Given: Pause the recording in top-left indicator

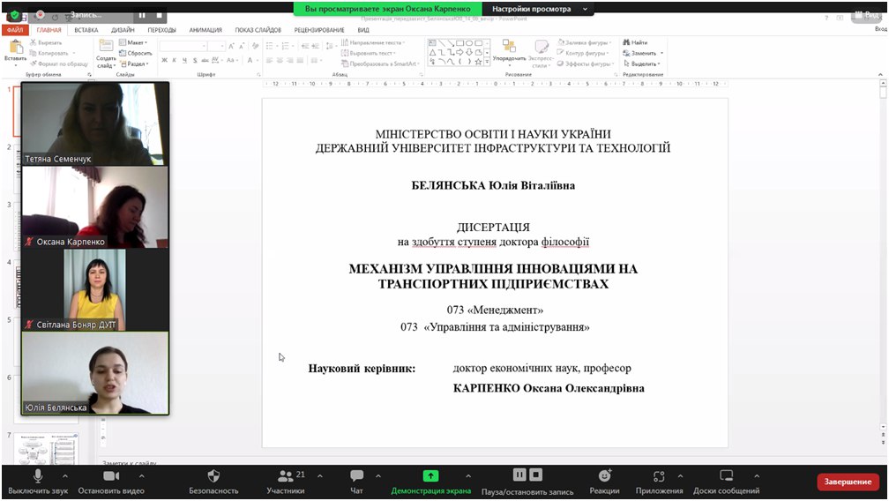Looking at the screenshot, I should point(142,15).
